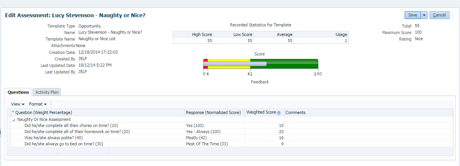
Task: Open the View menu
Action: [18, 104]
